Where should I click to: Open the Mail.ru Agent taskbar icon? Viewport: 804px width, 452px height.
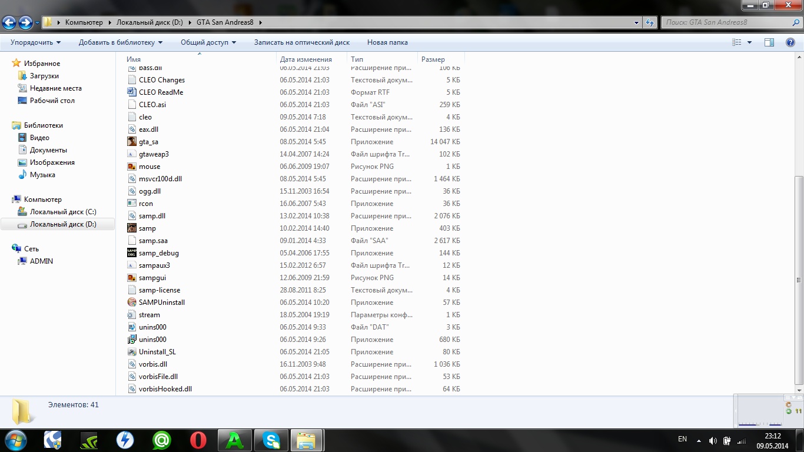point(162,440)
